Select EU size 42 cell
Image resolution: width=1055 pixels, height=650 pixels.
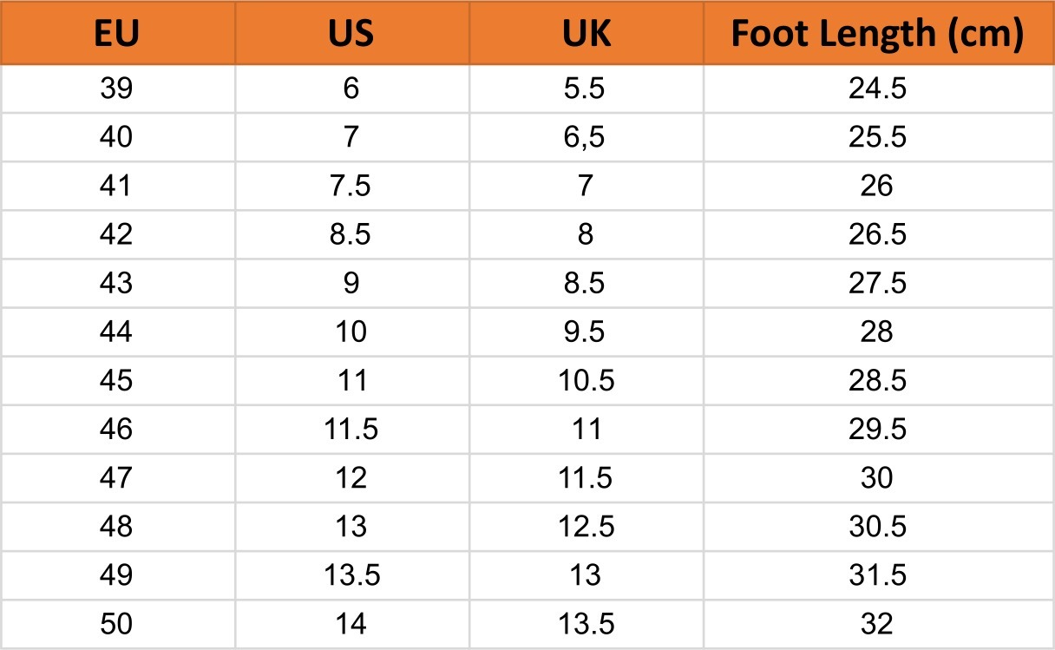click(x=117, y=234)
